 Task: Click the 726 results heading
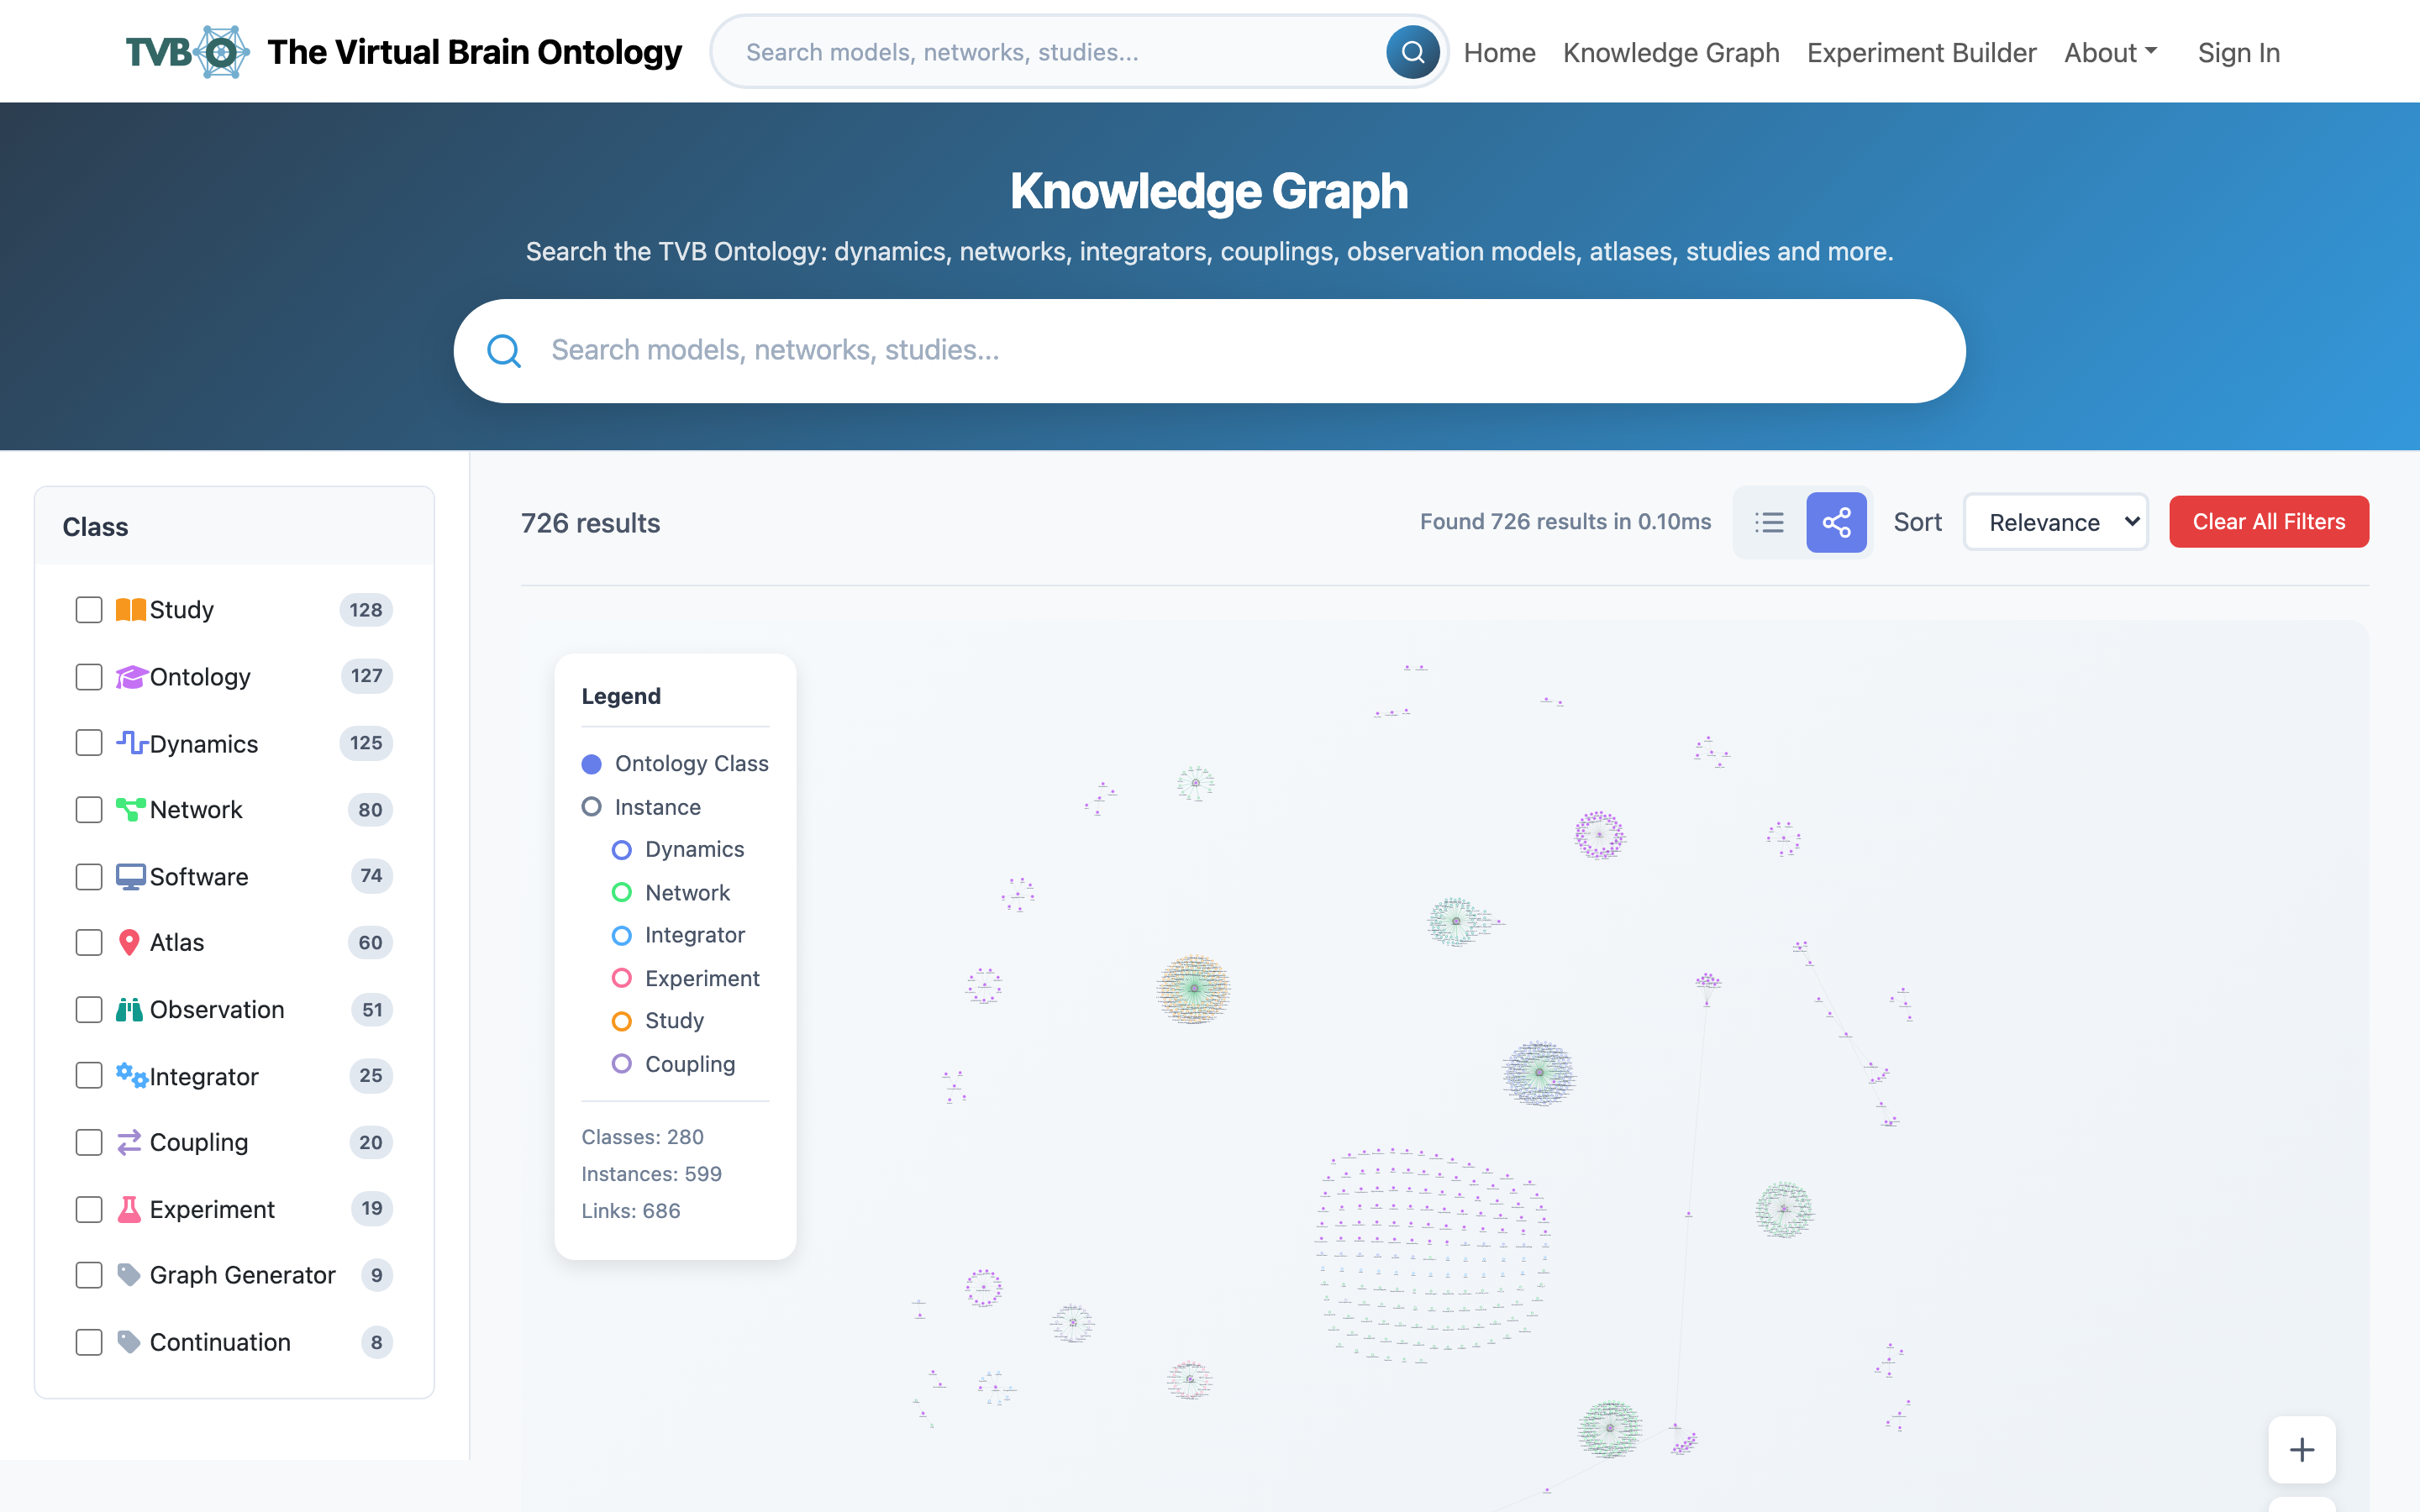click(590, 523)
